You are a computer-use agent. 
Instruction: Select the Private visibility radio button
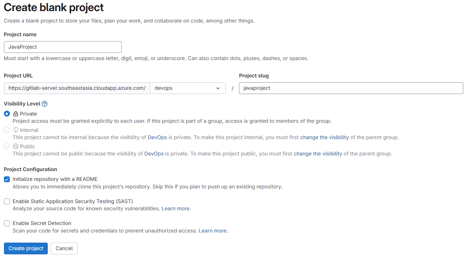pyautogui.click(x=7, y=114)
